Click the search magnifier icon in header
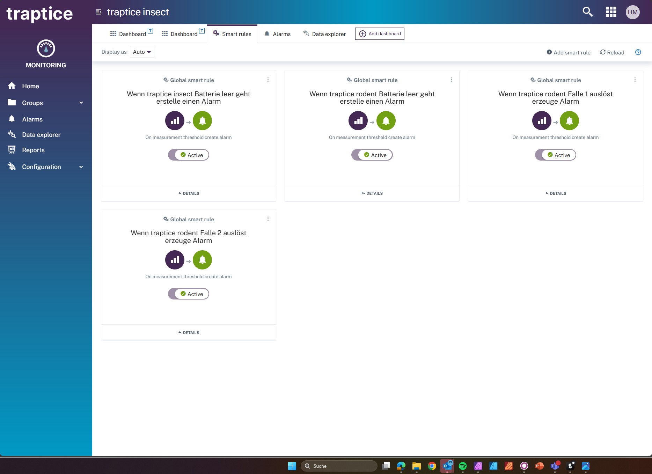 coord(587,12)
